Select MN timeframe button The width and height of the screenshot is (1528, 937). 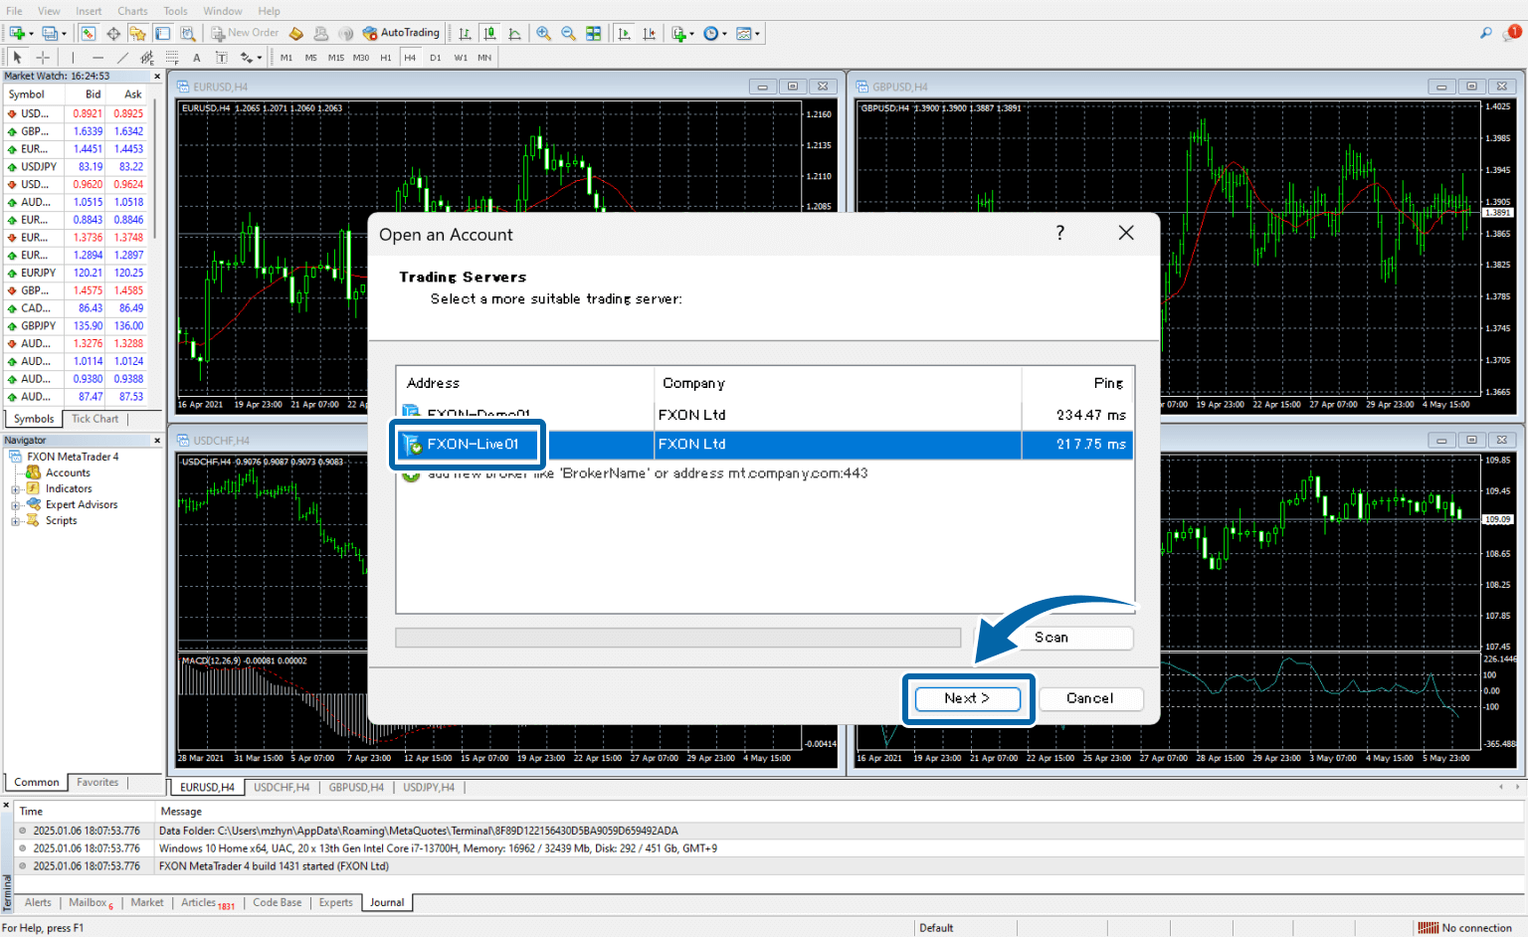pos(484,58)
